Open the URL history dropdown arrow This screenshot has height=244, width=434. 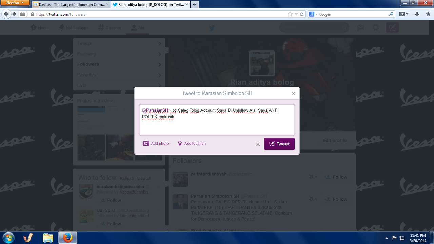tap(296, 14)
